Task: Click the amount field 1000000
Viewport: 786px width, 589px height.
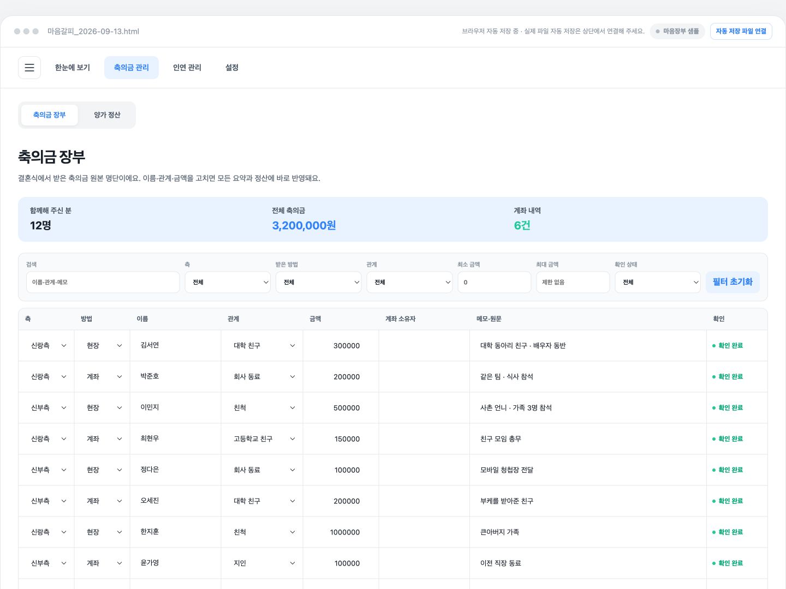Action: click(x=341, y=532)
